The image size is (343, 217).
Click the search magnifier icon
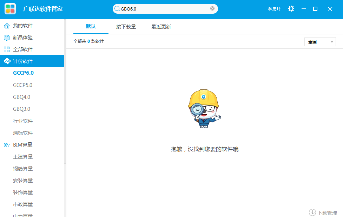117,9
